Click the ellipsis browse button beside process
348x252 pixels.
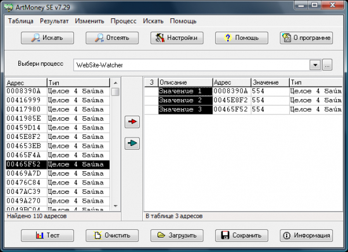(x=327, y=65)
